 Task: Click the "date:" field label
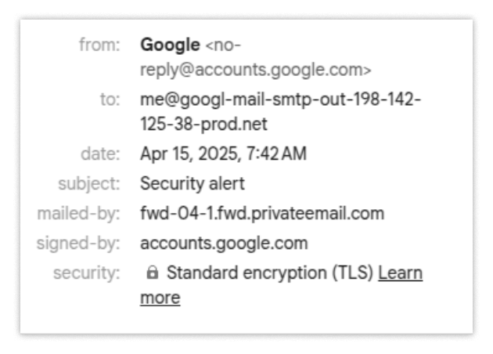coord(102,154)
